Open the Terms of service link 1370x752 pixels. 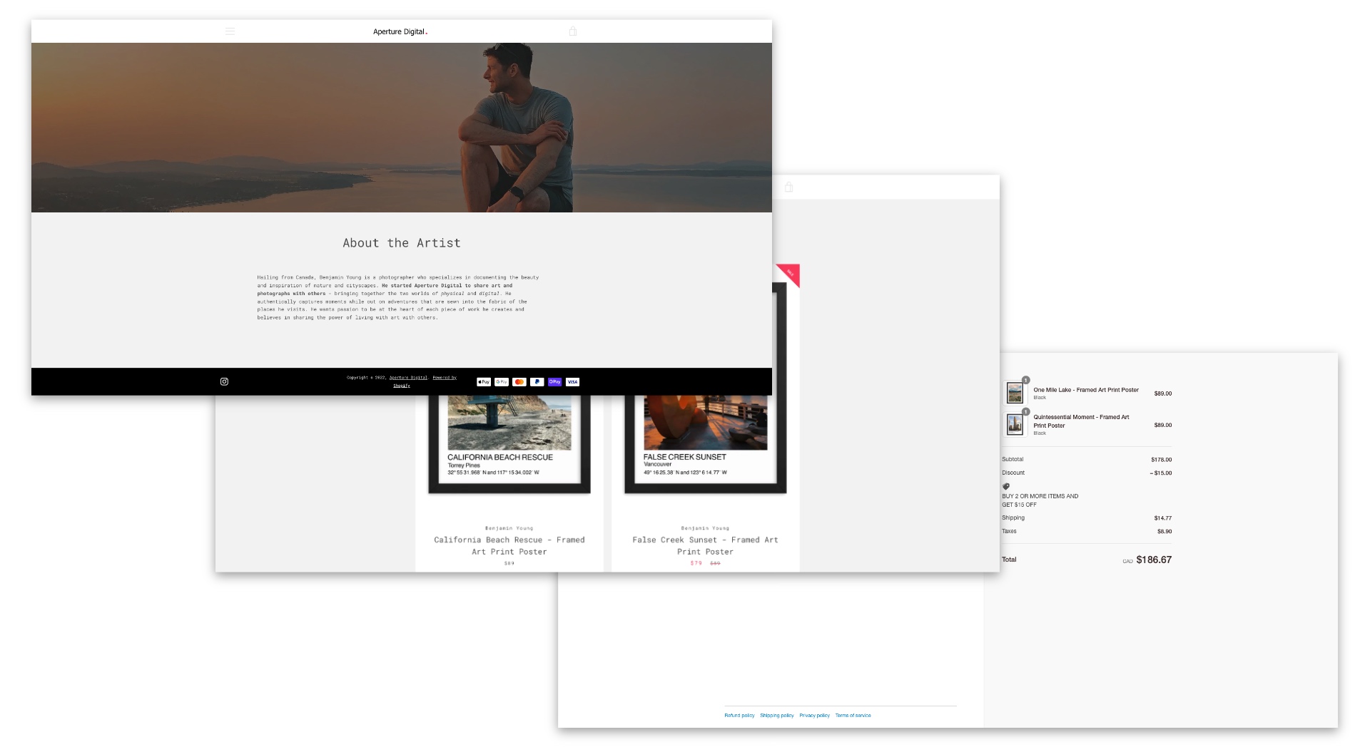click(853, 716)
